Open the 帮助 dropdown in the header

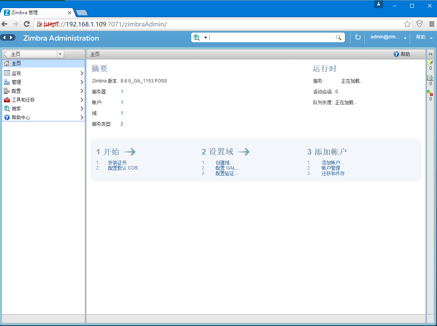pyautogui.click(x=431, y=38)
